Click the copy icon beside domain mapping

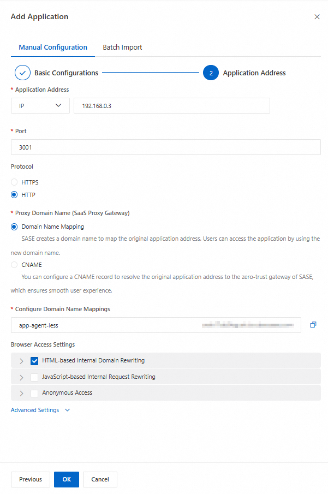(x=313, y=324)
